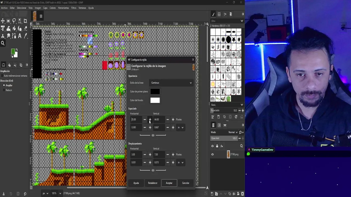This screenshot has height=197, width=351.
Task: Swap foreground and background colors
Action: tap(16, 50)
